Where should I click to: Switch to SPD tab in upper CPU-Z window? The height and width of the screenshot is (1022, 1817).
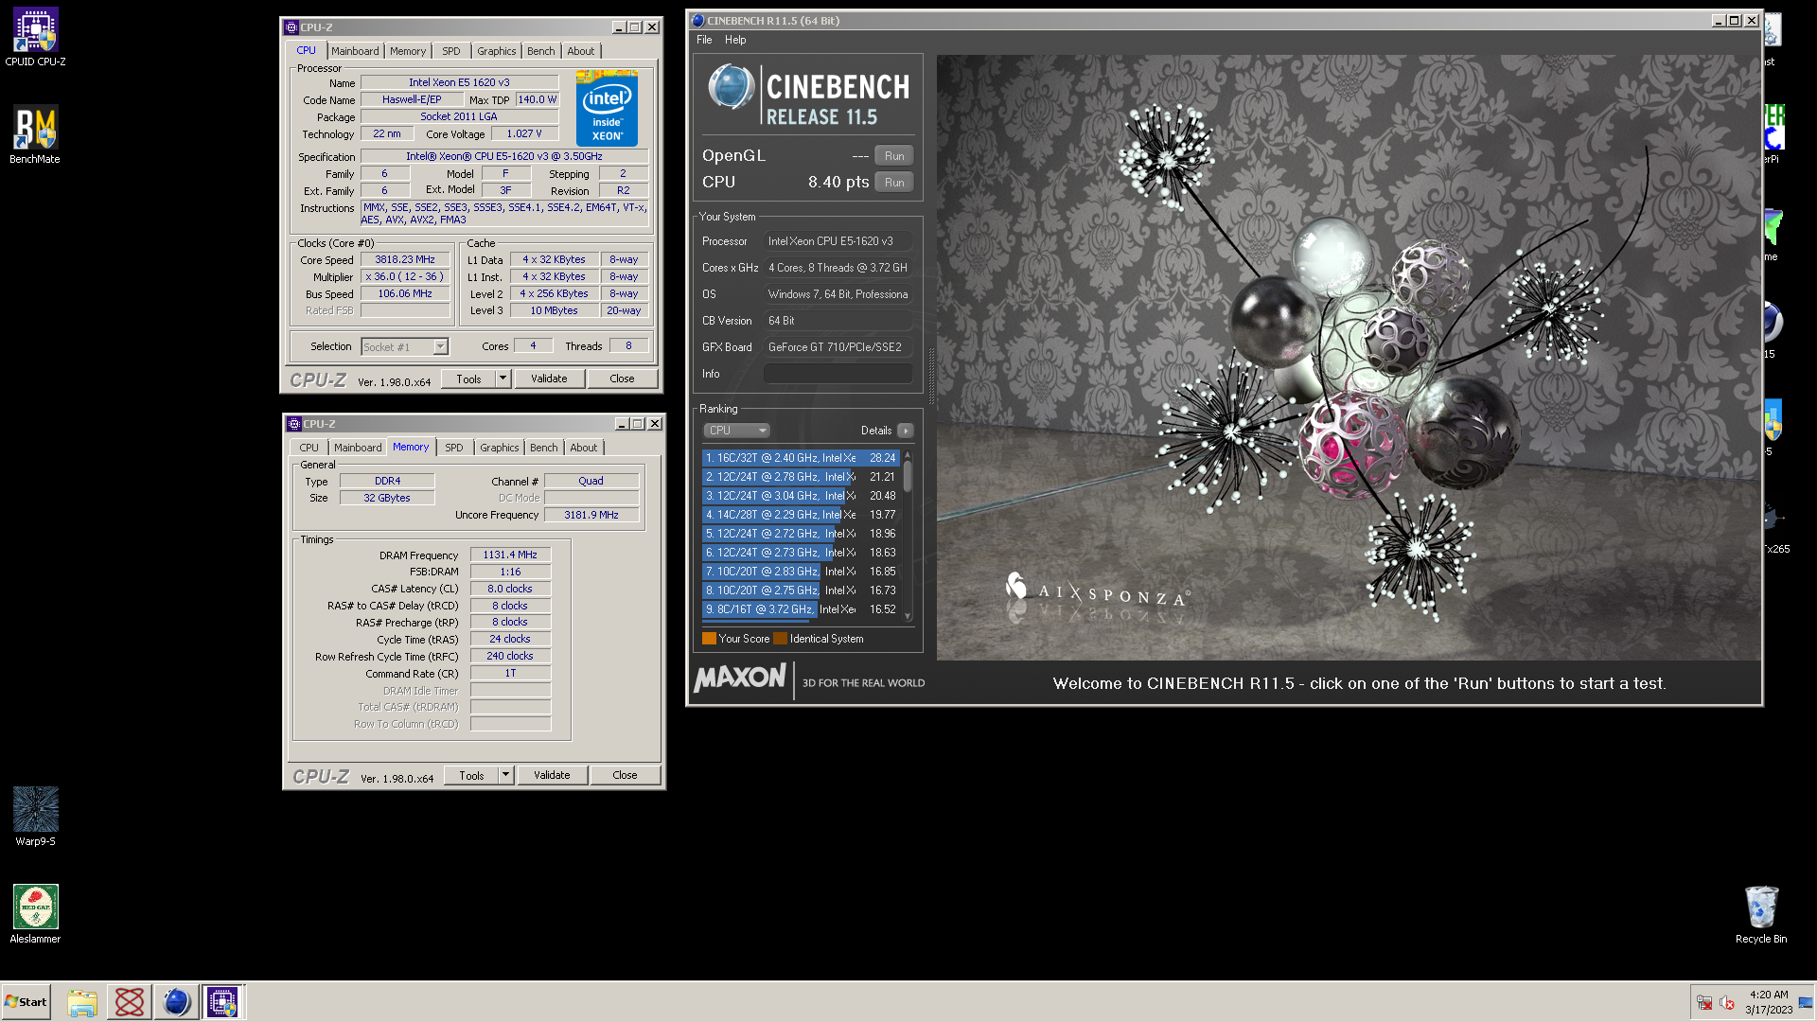(451, 51)
